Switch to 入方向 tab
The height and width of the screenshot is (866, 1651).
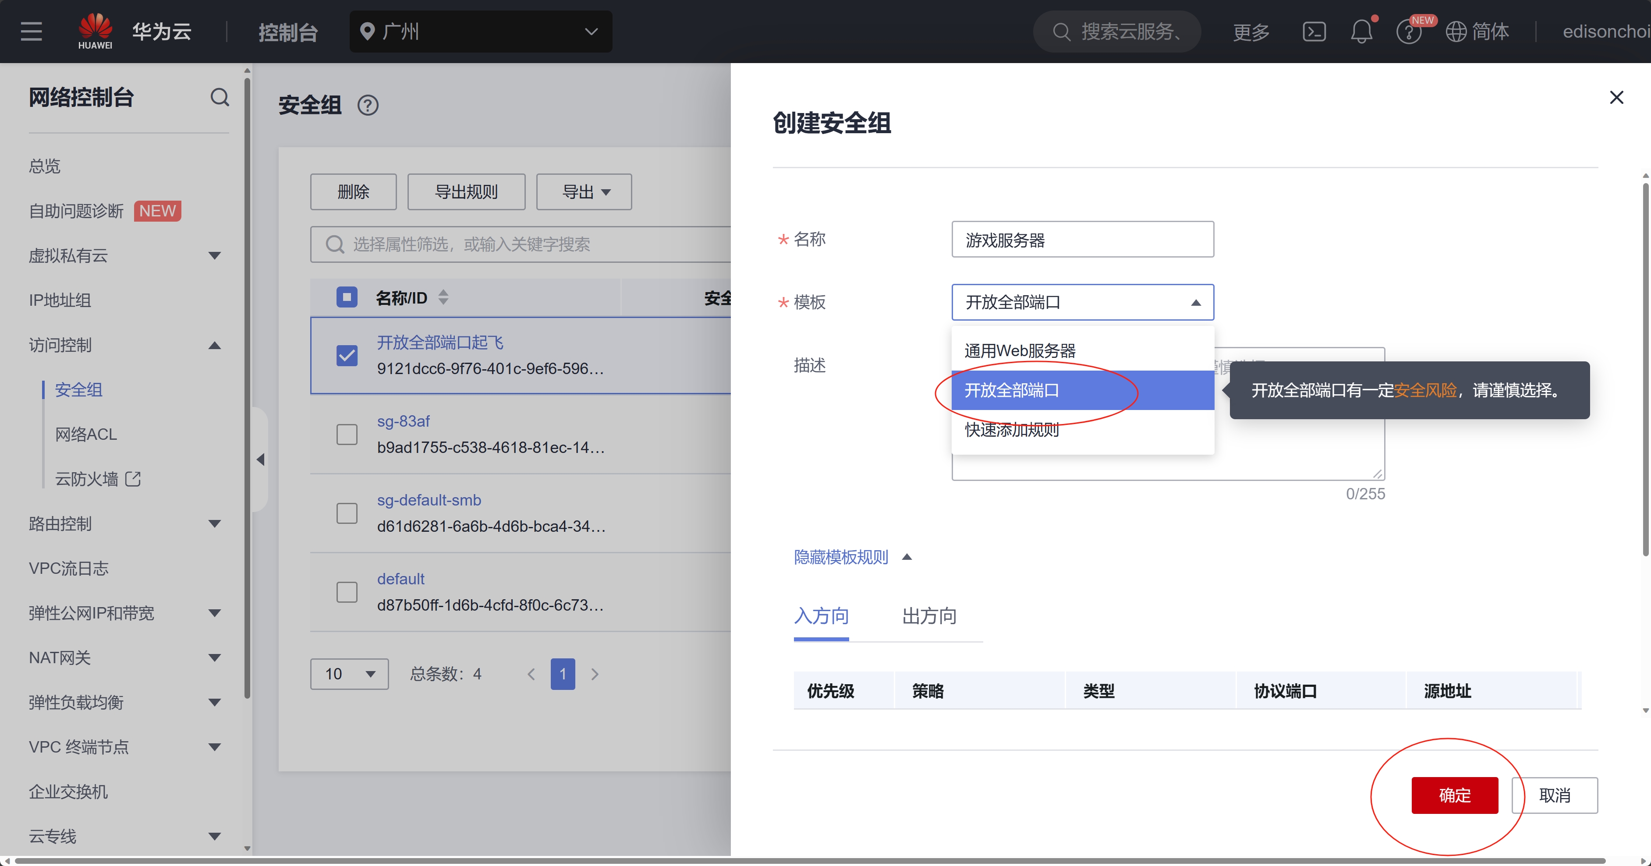[x=821, y=616]
